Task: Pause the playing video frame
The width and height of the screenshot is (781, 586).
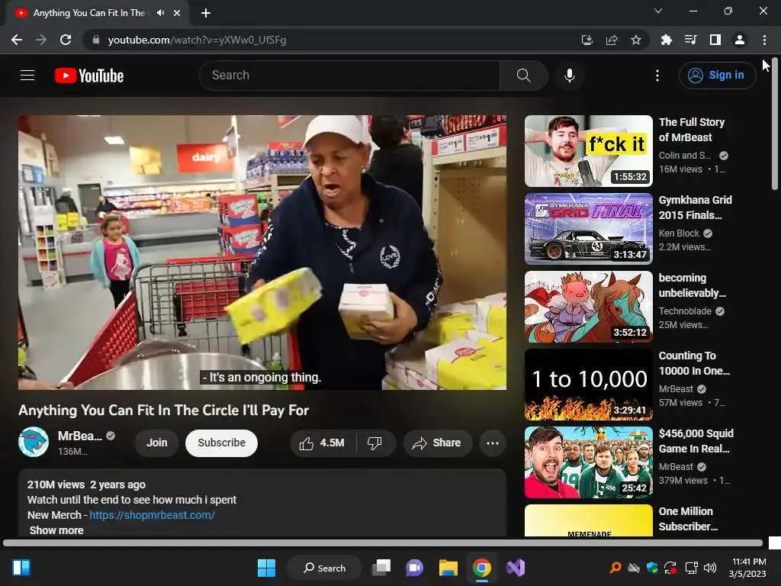Action: [262, 252]
